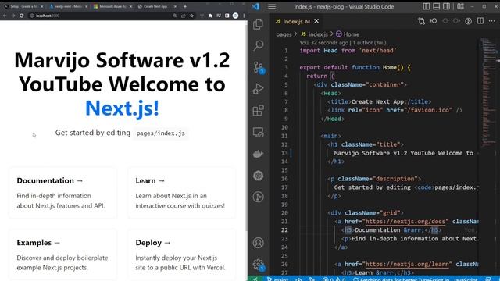The height and width of the screenshot is (281, 500).
Task: Open the Search view in activity bar
Action: [x=259, y=45]
